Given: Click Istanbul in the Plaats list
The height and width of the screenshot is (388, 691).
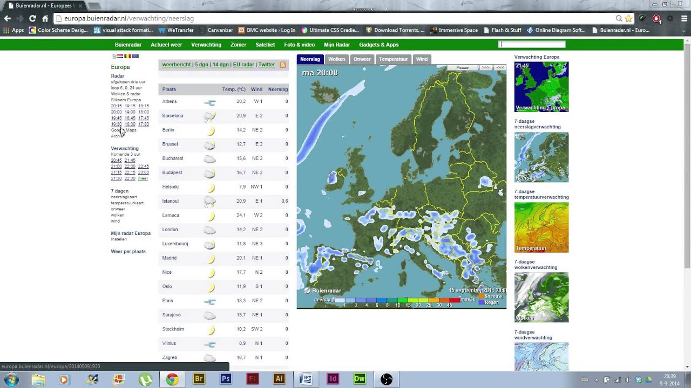Looking at the screenshot, I should 170,201.
